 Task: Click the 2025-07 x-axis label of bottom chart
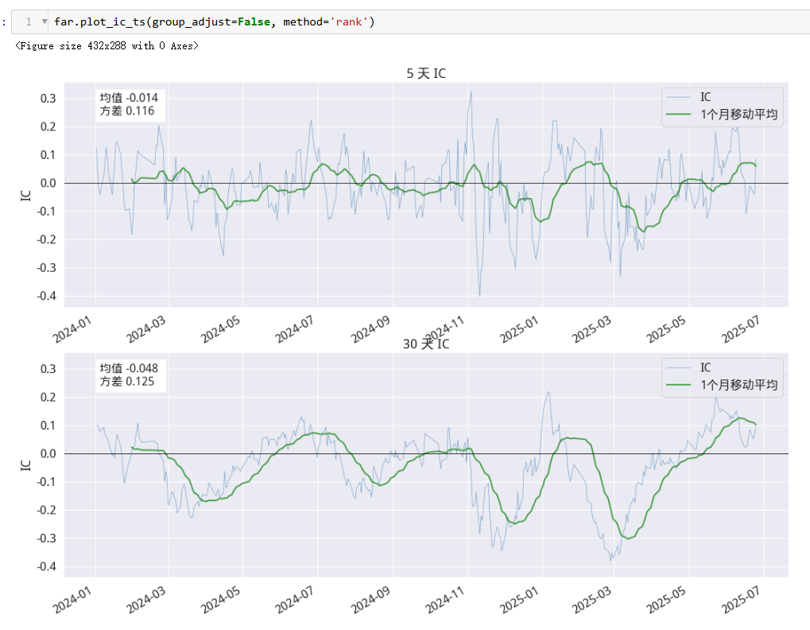[741, 600]
